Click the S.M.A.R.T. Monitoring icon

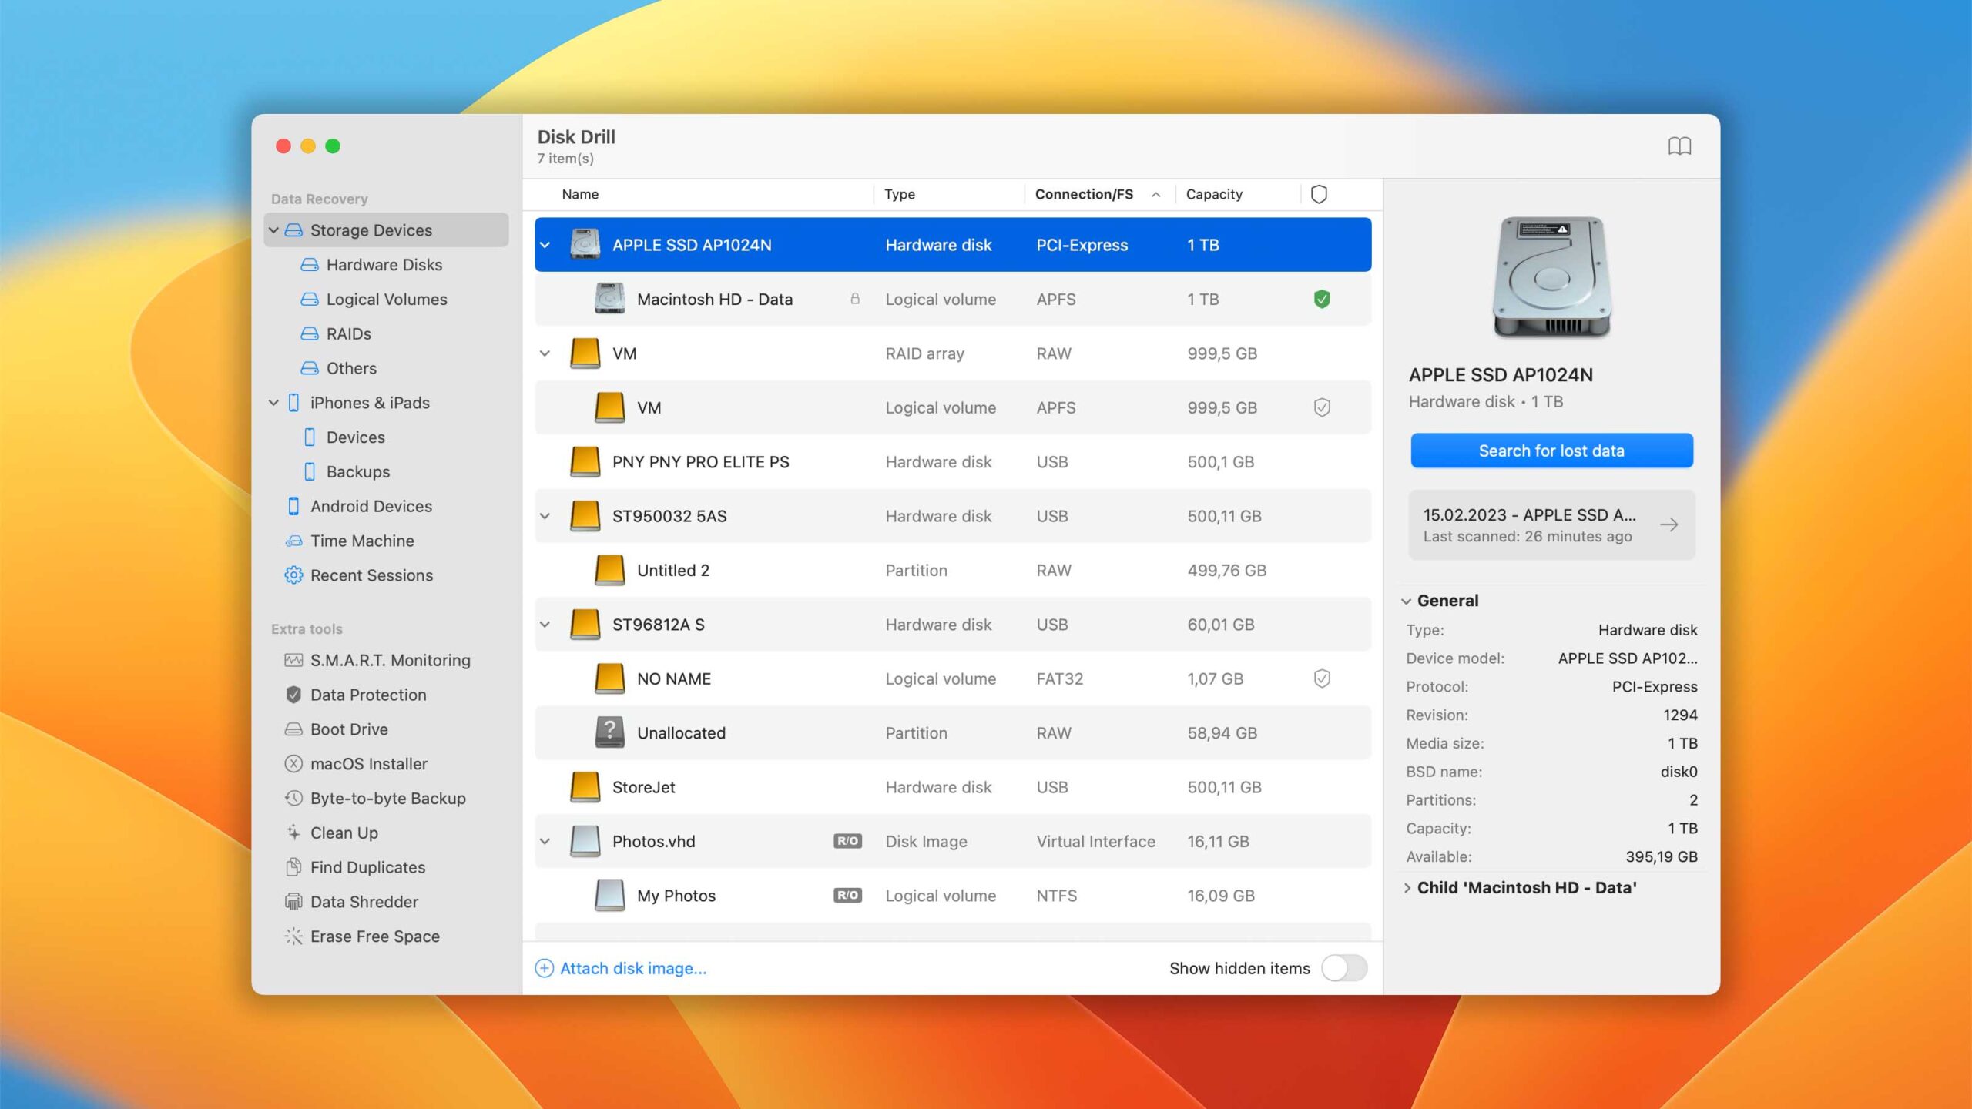[x=291, y=659]
